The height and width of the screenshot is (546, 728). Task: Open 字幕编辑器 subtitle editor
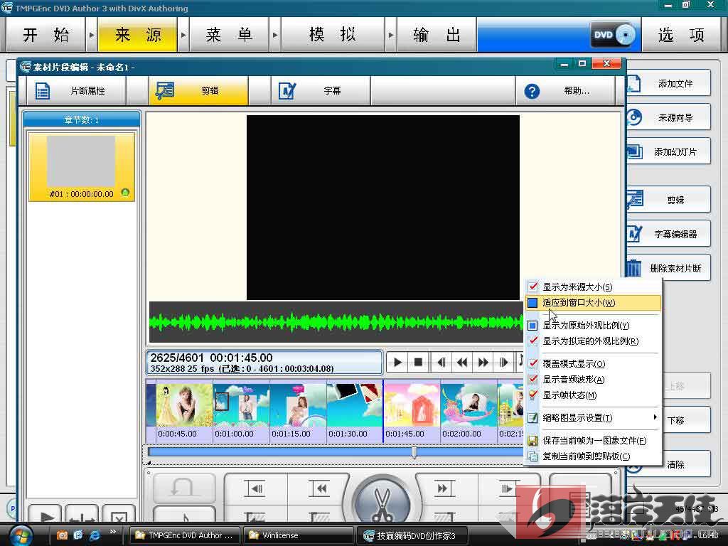point(668,234)
